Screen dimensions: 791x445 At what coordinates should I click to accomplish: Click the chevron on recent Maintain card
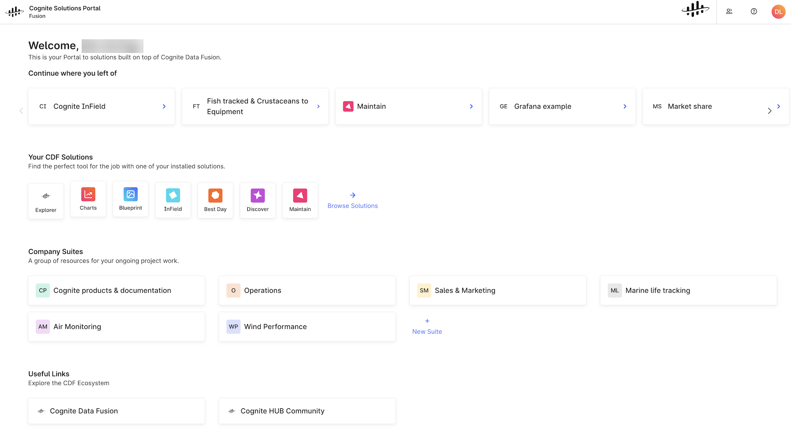pyautogui.click(x=471, y=106)
